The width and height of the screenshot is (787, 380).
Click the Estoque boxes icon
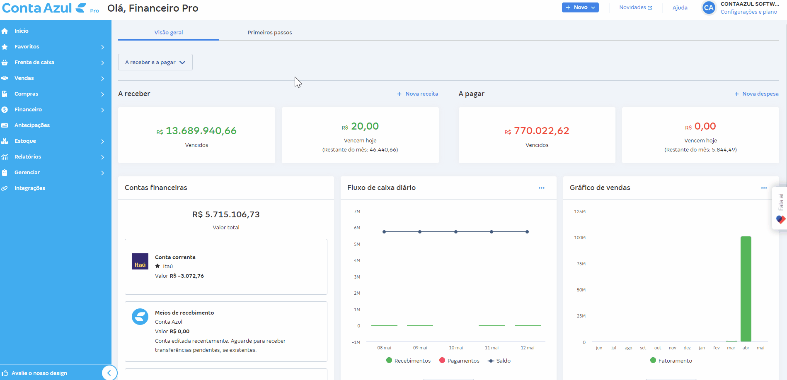(x=5, y=141)
